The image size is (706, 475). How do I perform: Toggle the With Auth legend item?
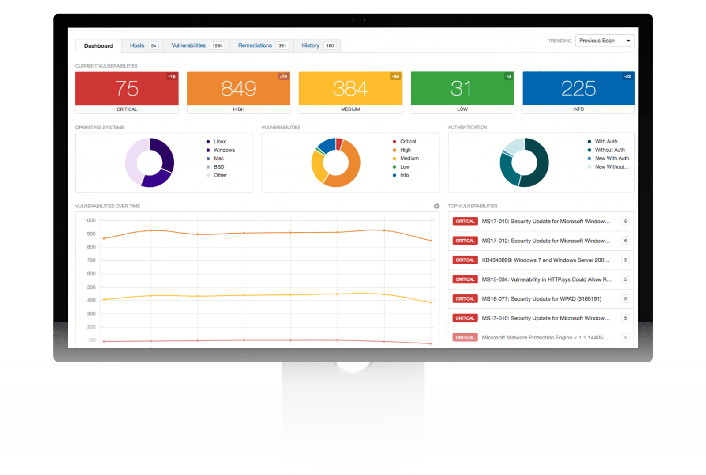coord(606,142)
